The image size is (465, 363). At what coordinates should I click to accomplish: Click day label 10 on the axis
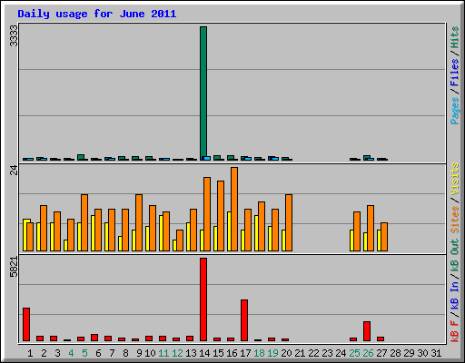[150, 353]
